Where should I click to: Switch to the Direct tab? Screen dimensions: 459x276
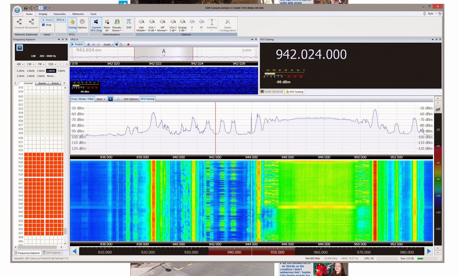pos(55,83)
